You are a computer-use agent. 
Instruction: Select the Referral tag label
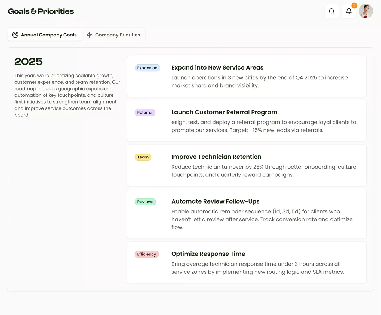point(145,112)
